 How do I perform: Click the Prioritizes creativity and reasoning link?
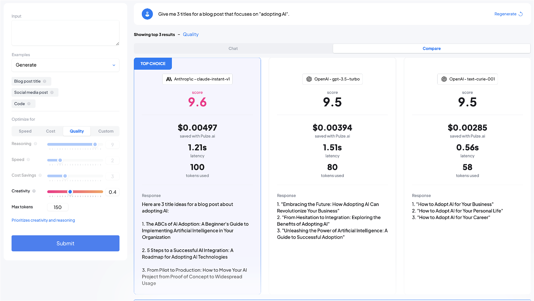pyautogui.click(x=43, y=220)
